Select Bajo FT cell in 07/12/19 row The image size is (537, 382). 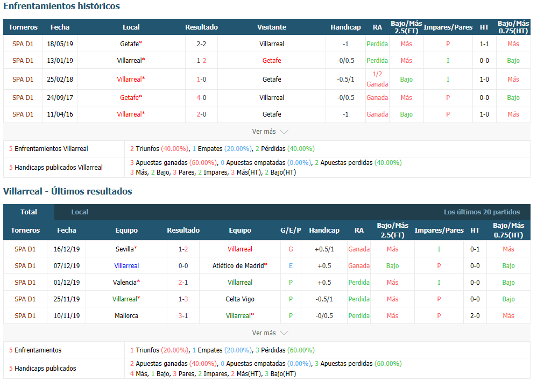(392, 266)
